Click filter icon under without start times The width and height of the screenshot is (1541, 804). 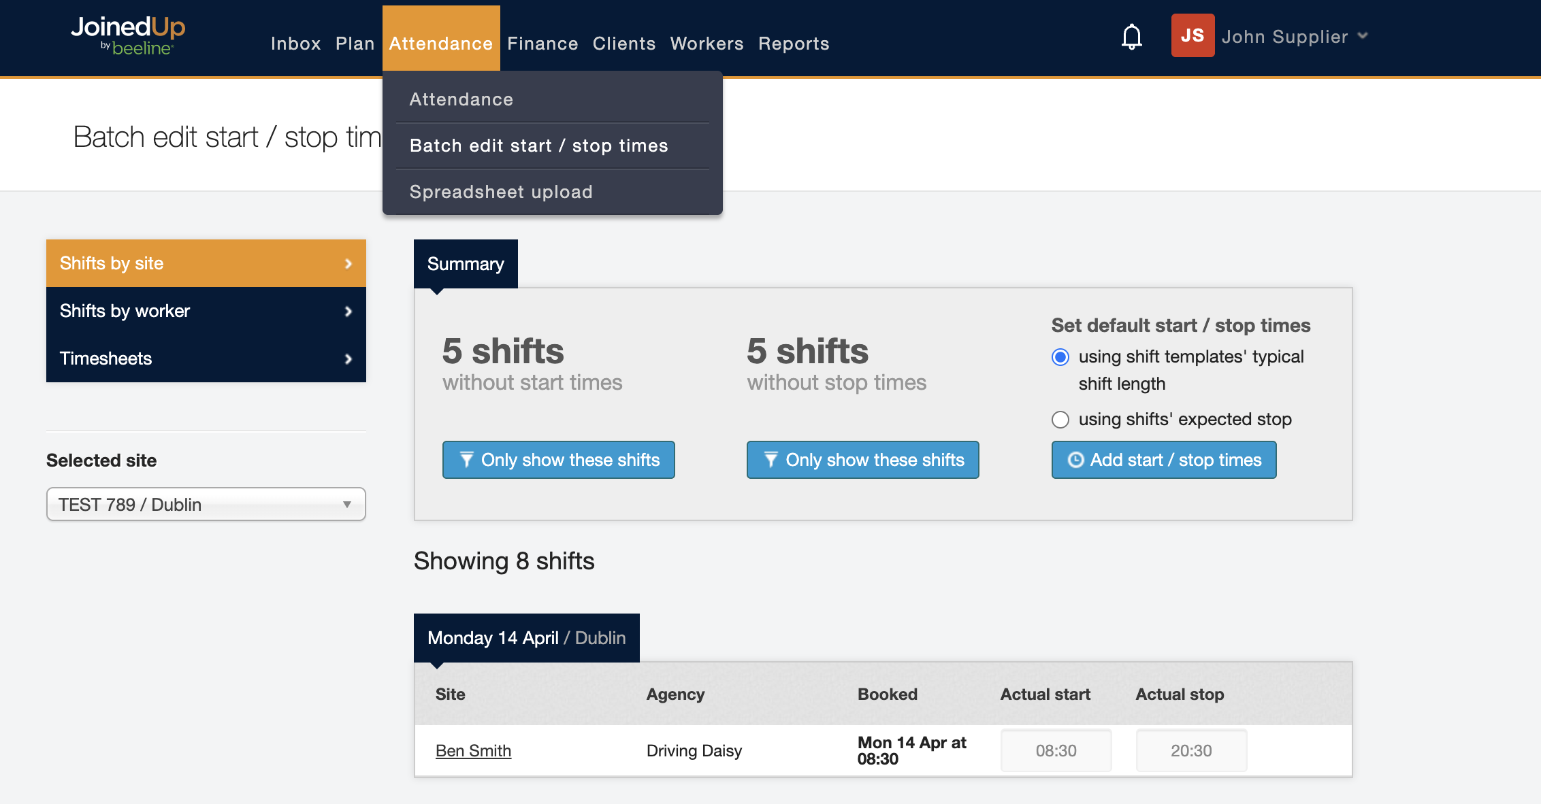click(466, 460)
